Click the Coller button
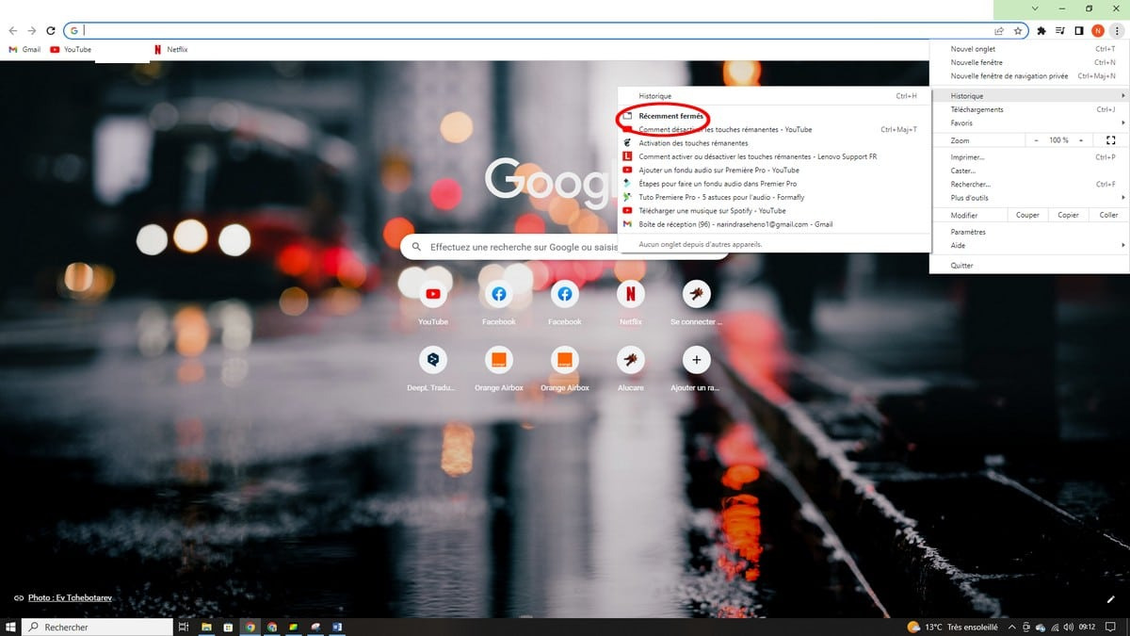This screenshot has width=1130, height=636. 1108,215
